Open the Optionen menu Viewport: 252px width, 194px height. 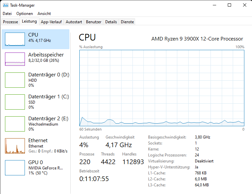pyautogui.click(x=25, y=14)
